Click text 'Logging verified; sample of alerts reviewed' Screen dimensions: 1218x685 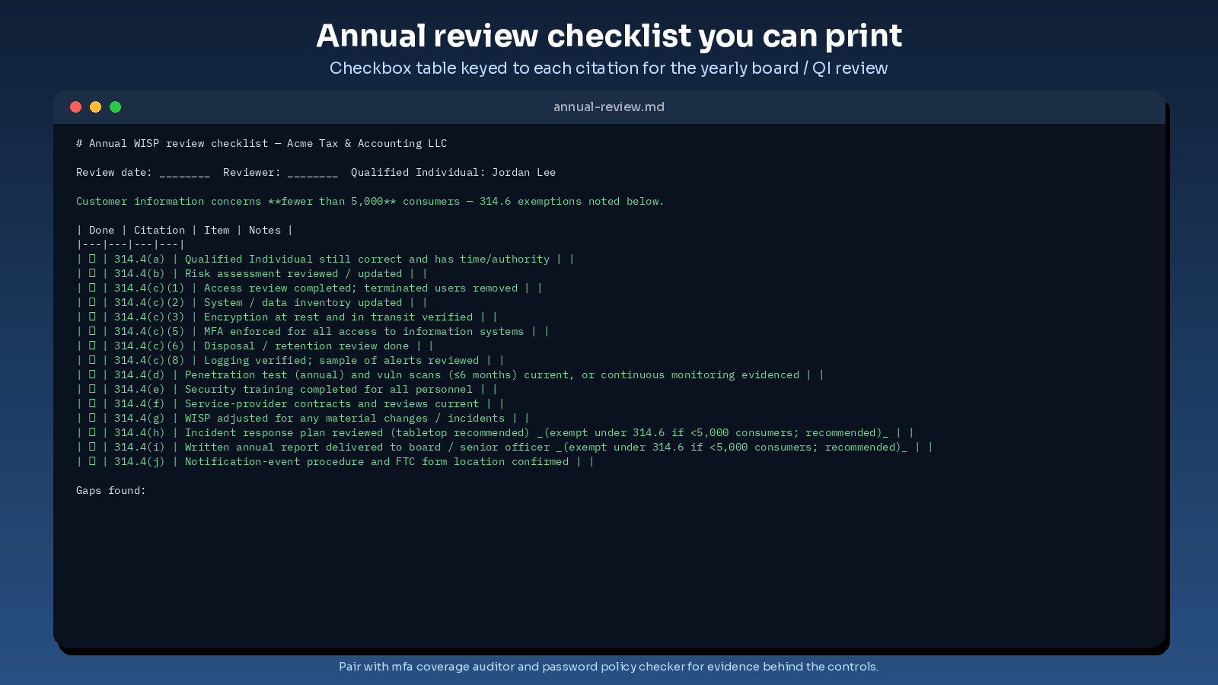point(342,360)
